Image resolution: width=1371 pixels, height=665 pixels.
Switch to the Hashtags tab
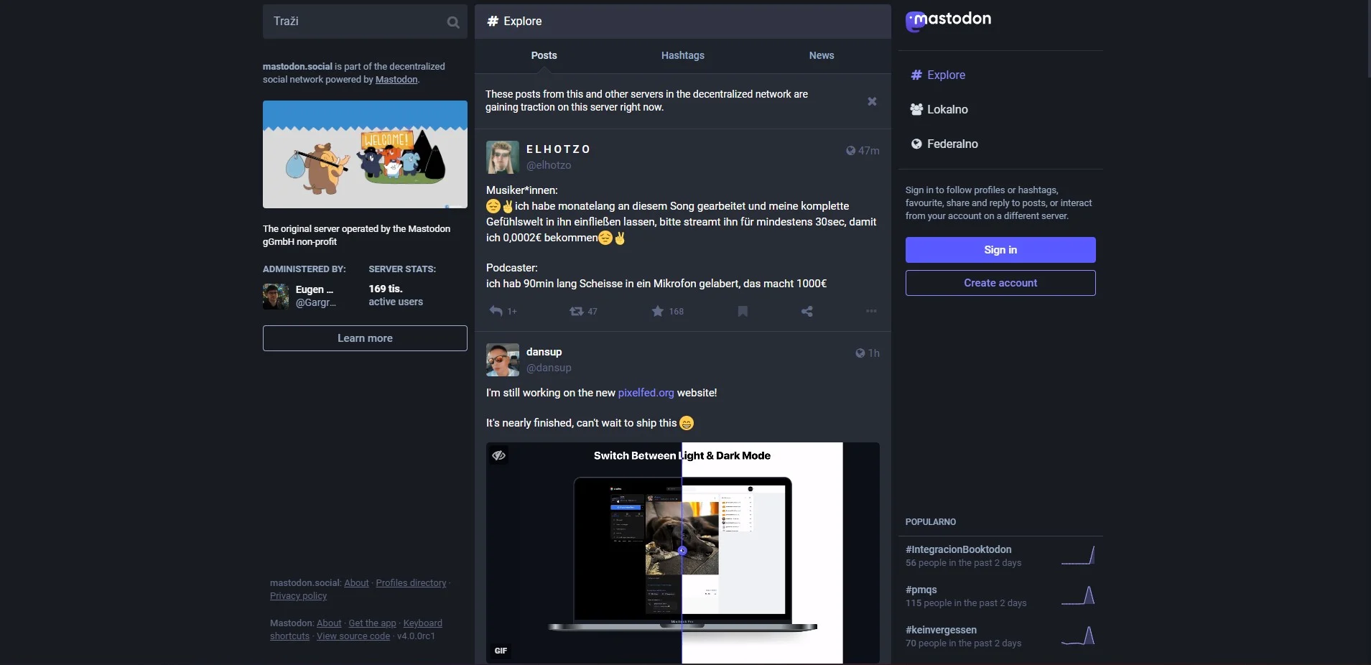point(682,55)
